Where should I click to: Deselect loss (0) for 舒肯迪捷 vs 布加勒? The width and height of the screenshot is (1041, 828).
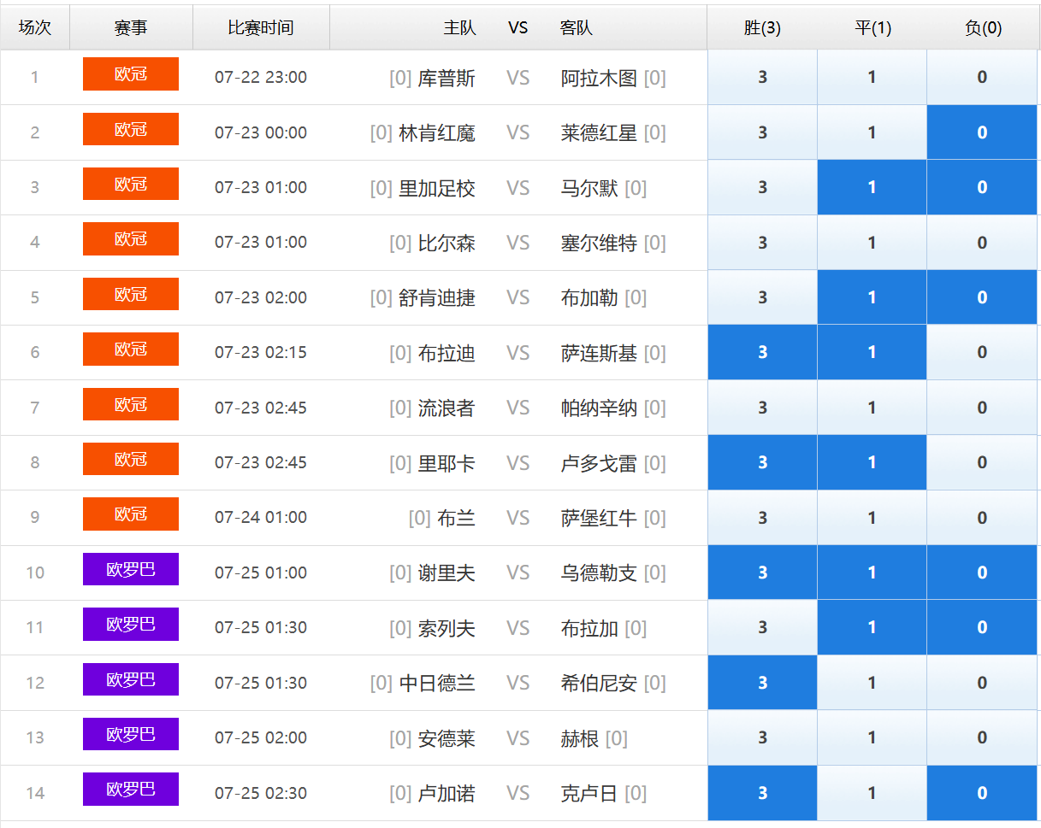tap(982, 297)
